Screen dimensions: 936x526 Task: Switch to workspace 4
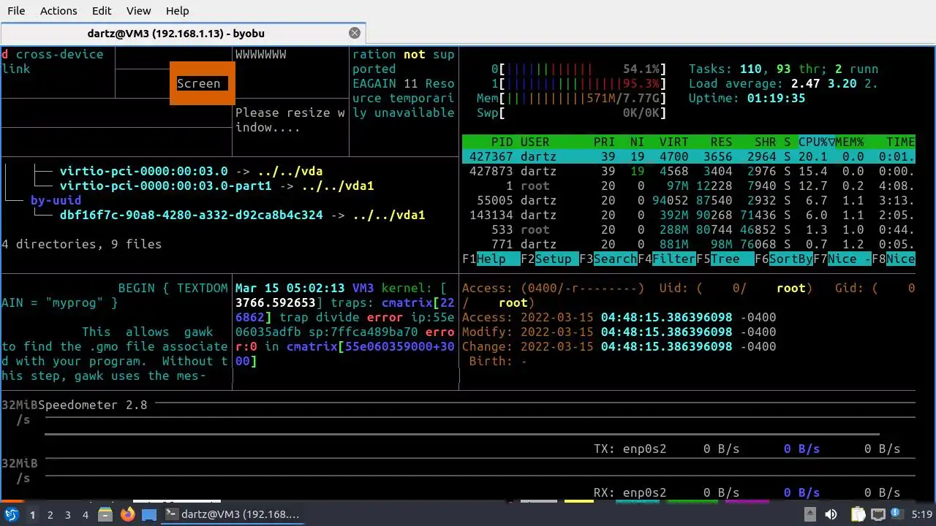point(86,515)
